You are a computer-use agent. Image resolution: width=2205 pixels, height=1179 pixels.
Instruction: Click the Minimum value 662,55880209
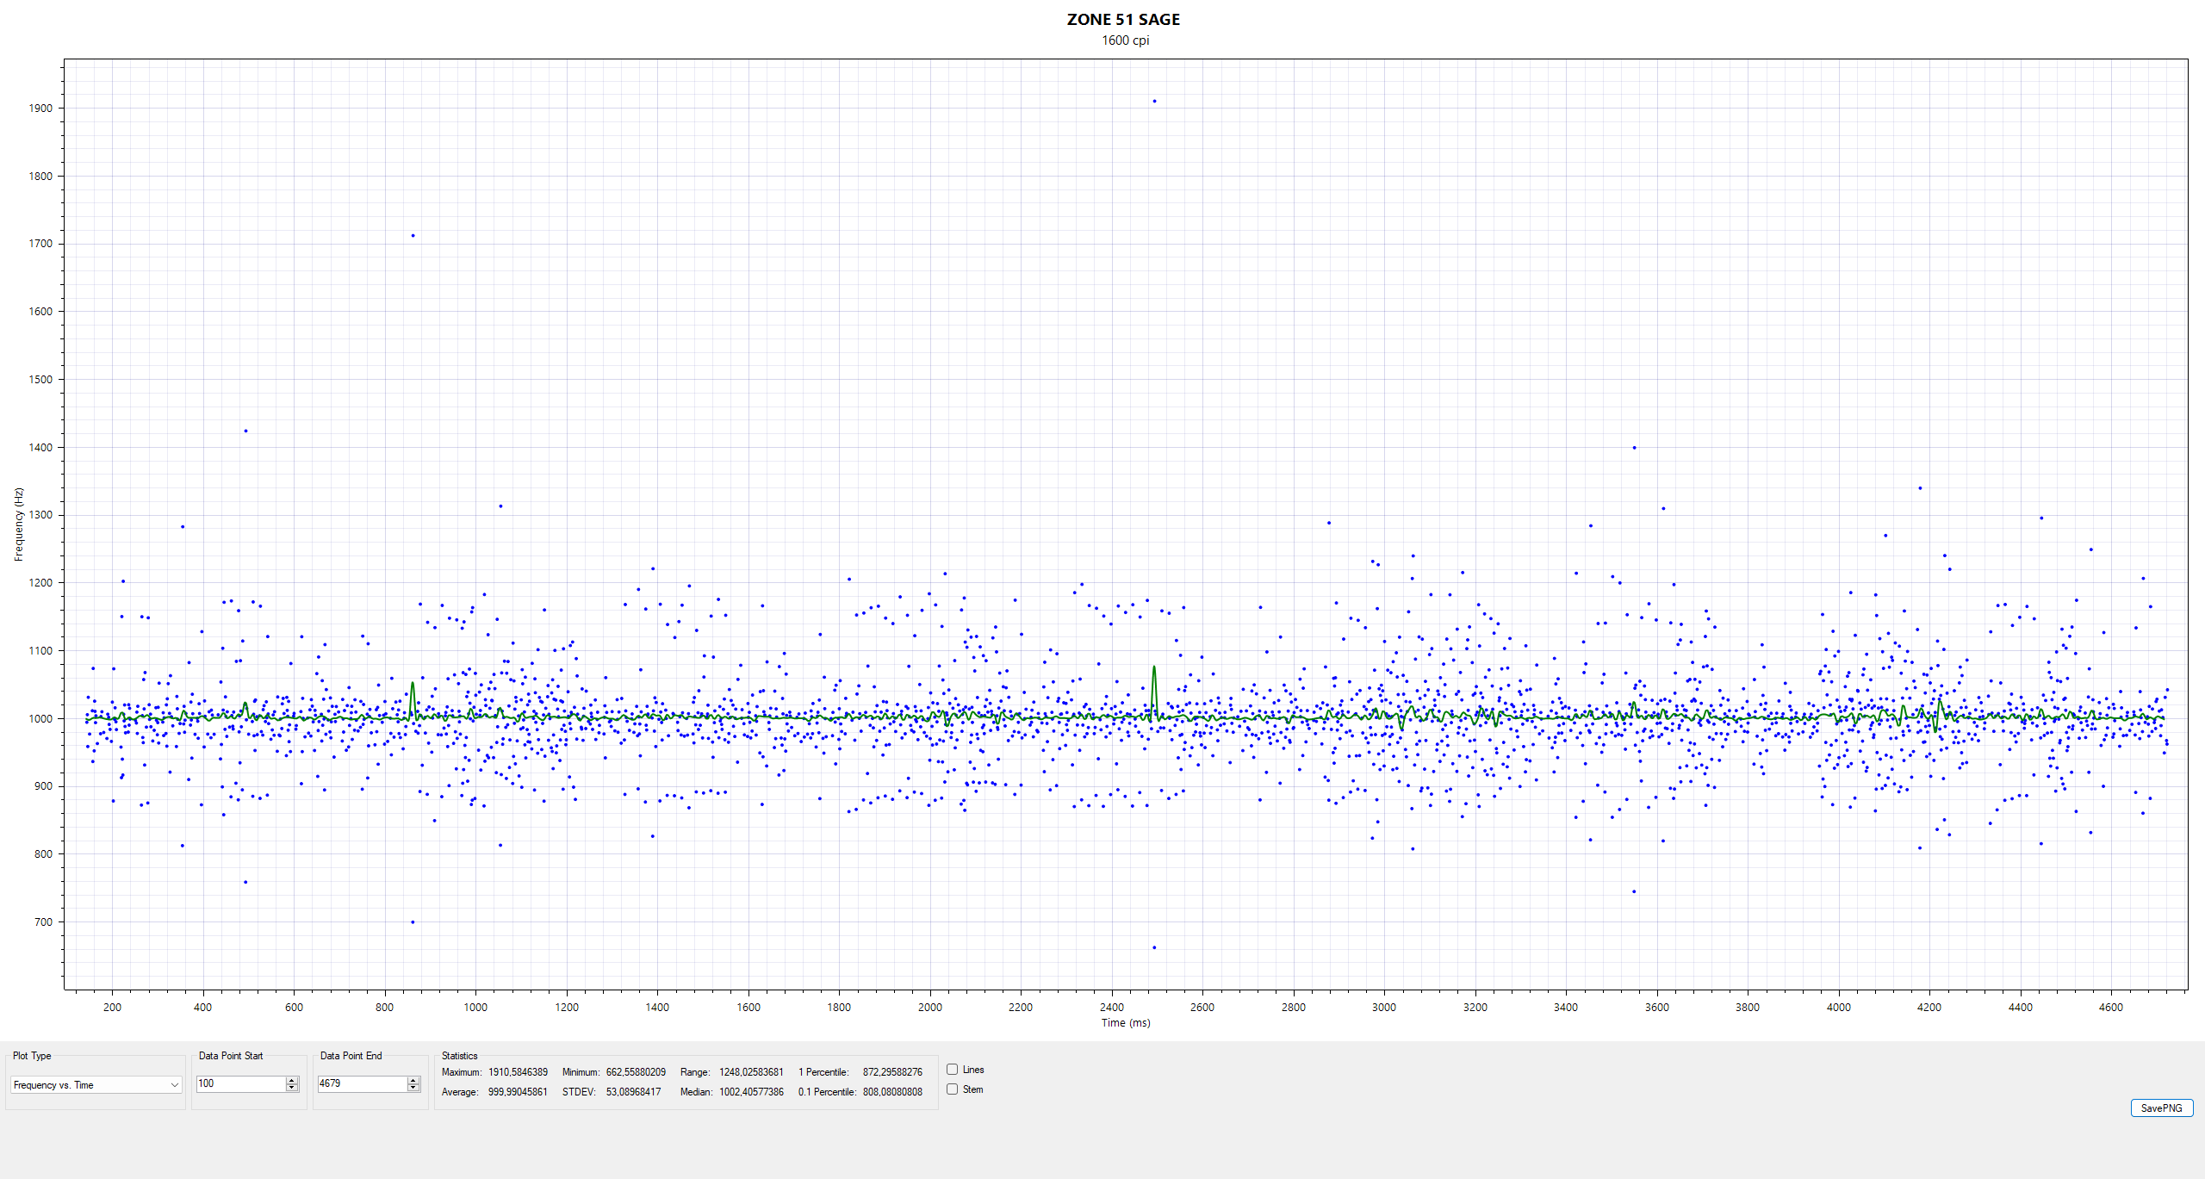(x=636, y=1072)
